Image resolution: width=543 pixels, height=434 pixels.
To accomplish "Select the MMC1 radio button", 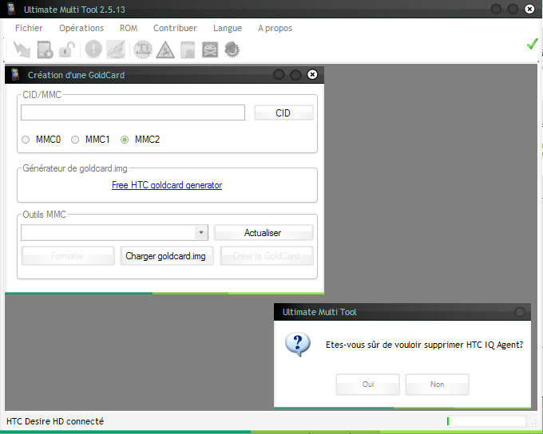I will point(75,140).
